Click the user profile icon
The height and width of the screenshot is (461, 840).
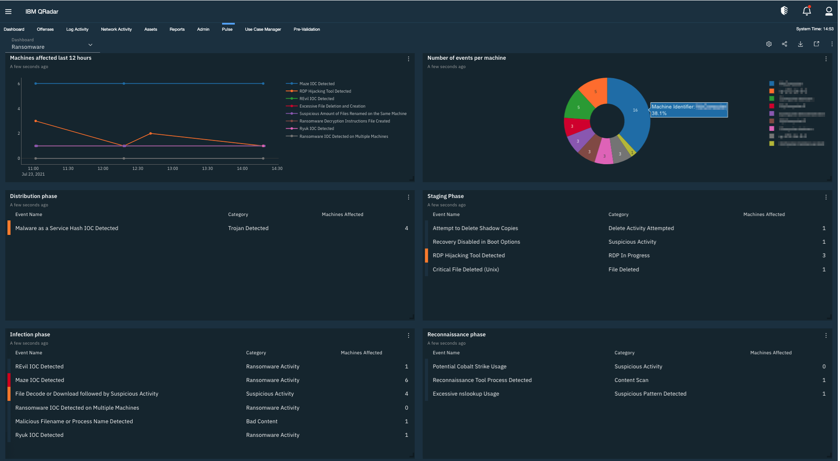pyautogui.click(x=829, y=11)
